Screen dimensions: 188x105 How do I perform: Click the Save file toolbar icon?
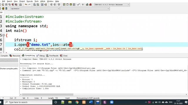click(x=6, y=5)
